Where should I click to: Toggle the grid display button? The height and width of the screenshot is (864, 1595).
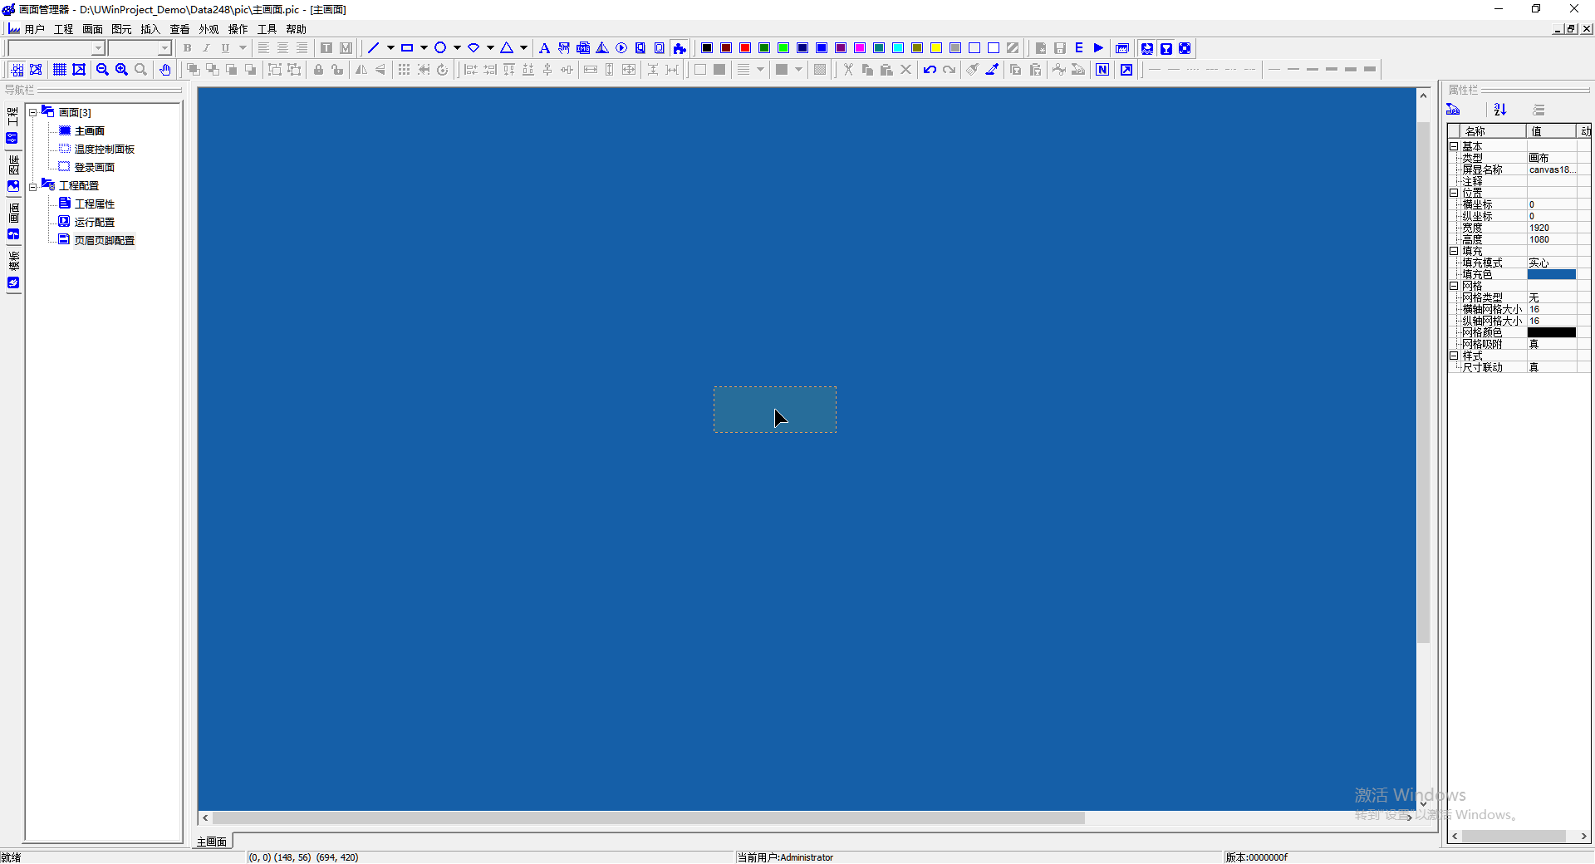(60, 70)
